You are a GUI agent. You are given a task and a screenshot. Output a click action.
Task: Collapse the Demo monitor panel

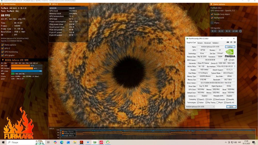2,4
